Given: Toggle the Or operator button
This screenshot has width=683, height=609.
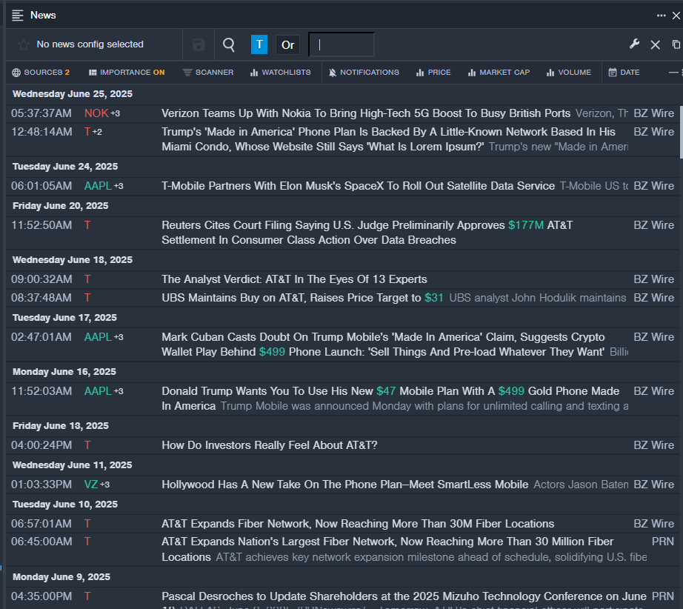Looking at the screenshot, I should pyautogui.click(x=287, y=45).
